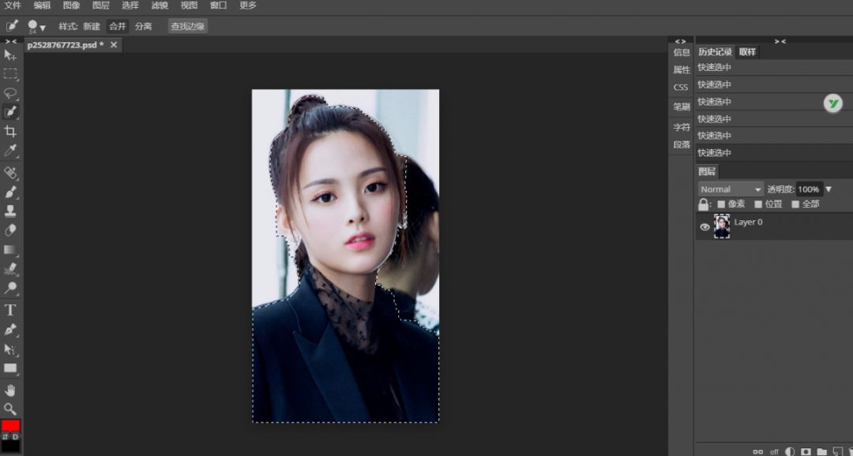The width and height of the screenshot is (853, 456).
Task: Select the Eraser tool
Action: pyautogui.click(x=10, y=230)
